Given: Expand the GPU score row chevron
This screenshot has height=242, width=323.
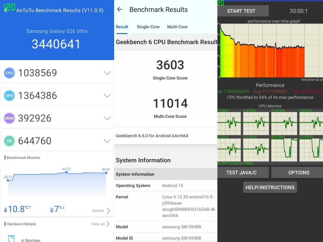Looking at the screenshot, I should click(107, 95).
